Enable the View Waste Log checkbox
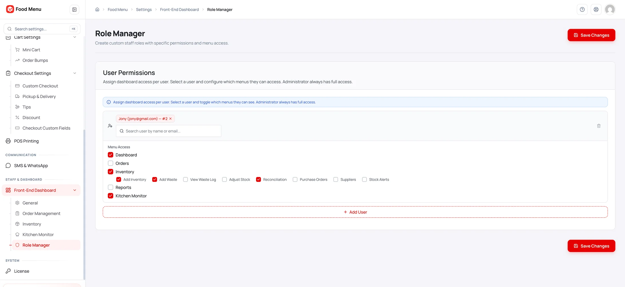 [186, 179]
